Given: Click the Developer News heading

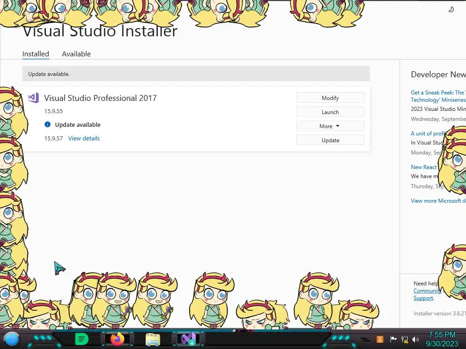Looking at the screenshot, I should [x=438, y=74].
